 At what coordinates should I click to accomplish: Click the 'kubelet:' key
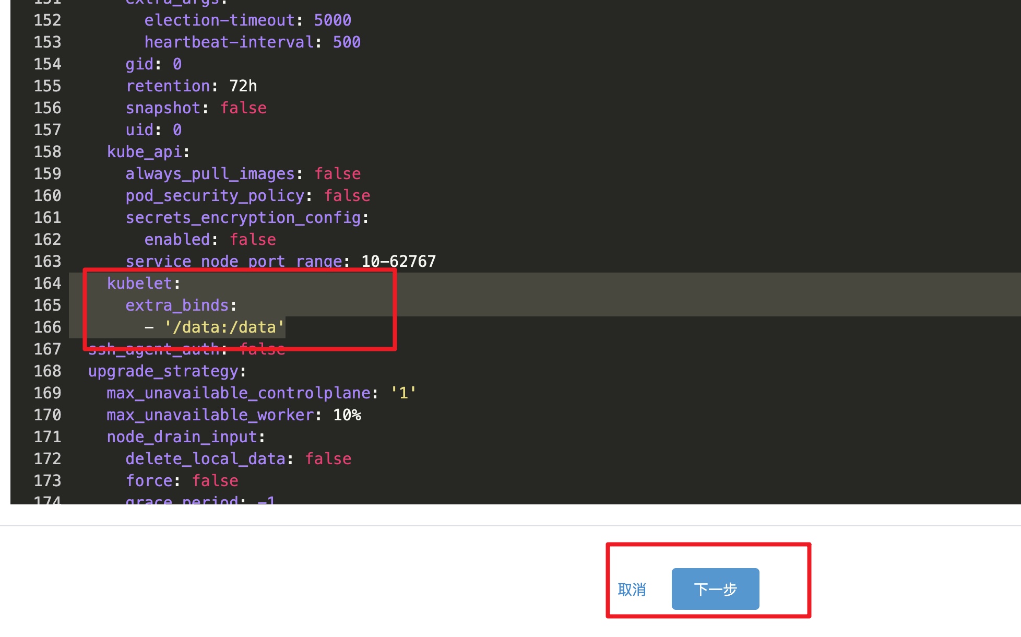(x=144, y=284)
